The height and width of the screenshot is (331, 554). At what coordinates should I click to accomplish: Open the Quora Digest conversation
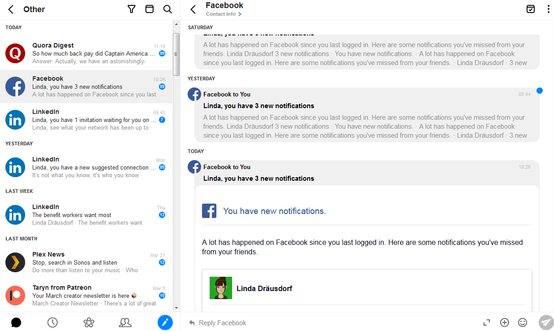point(86,53)
